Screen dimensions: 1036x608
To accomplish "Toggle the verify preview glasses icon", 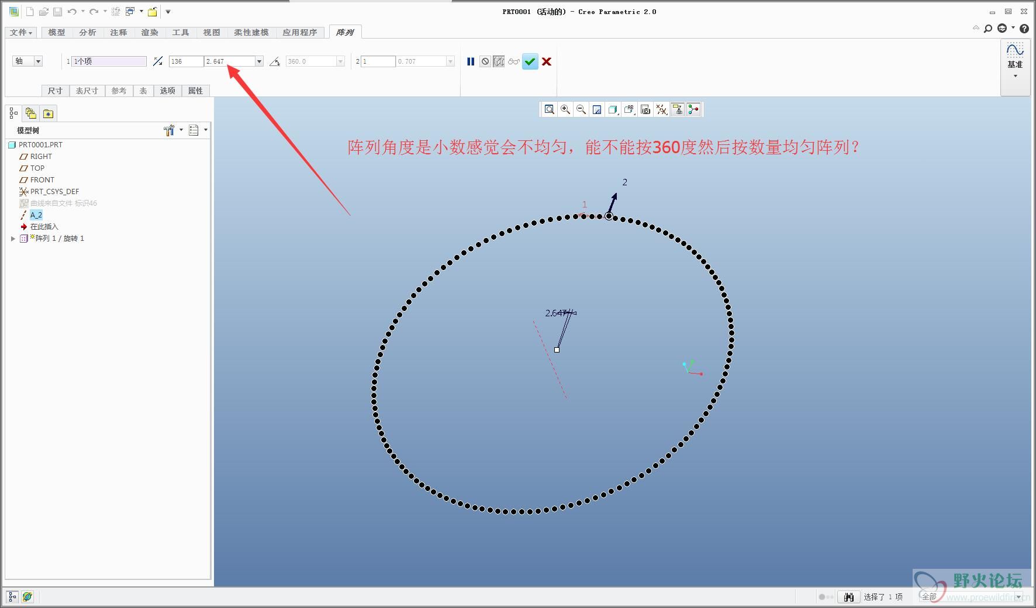I will (x=513, y=61).
